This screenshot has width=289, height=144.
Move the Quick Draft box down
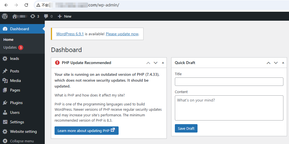276,63
